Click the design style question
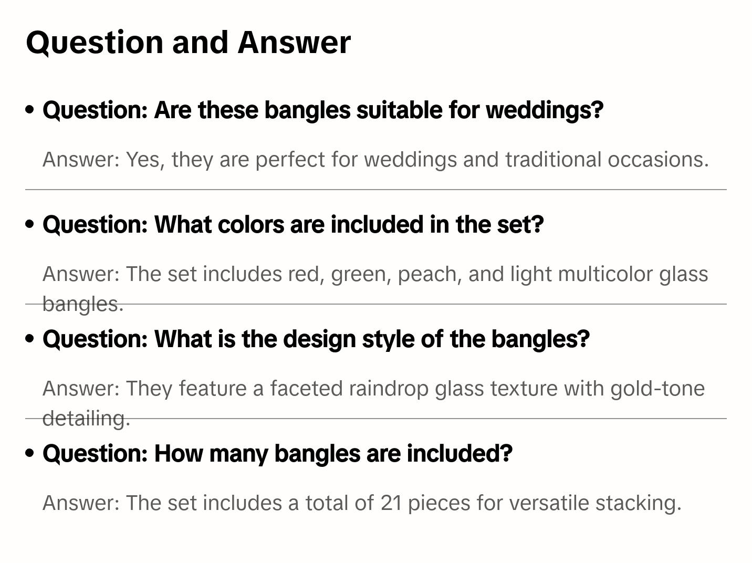This screenshot has width=752, height=563. pyautogui.click(x=316, y=339)
